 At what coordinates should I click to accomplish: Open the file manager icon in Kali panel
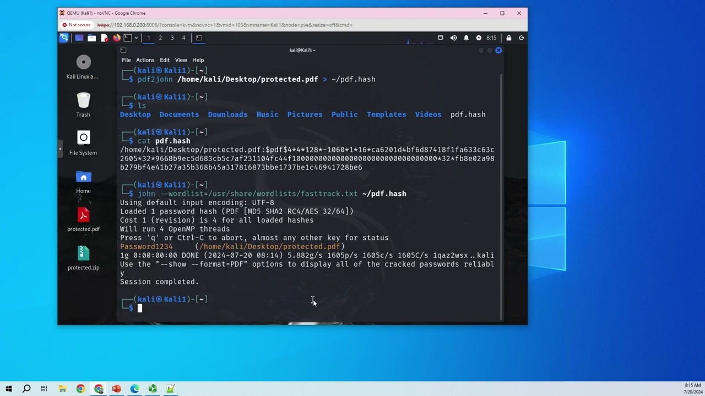91,38
